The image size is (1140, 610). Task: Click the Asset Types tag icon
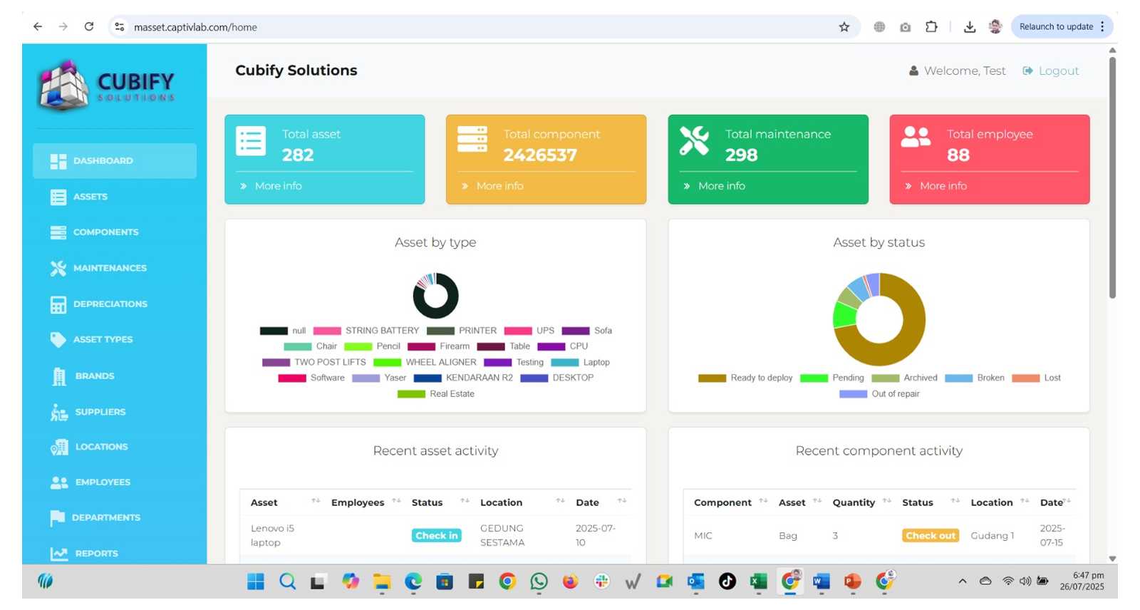(x=58, y=340)
